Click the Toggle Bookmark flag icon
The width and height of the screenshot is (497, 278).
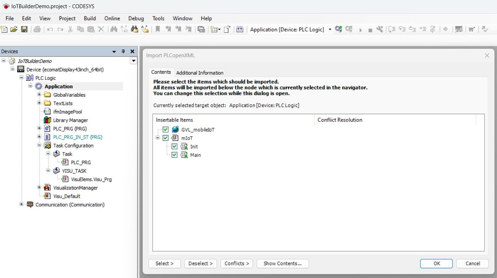tap(158, 30)
